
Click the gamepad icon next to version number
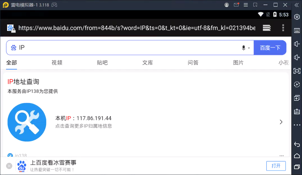coord(54,5)
